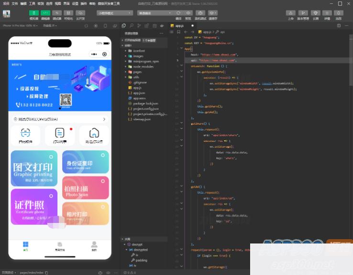Screen dimensions: 353x275
Task: Click the Preview (预览) eye icon
Action: (x=188, y=13)
